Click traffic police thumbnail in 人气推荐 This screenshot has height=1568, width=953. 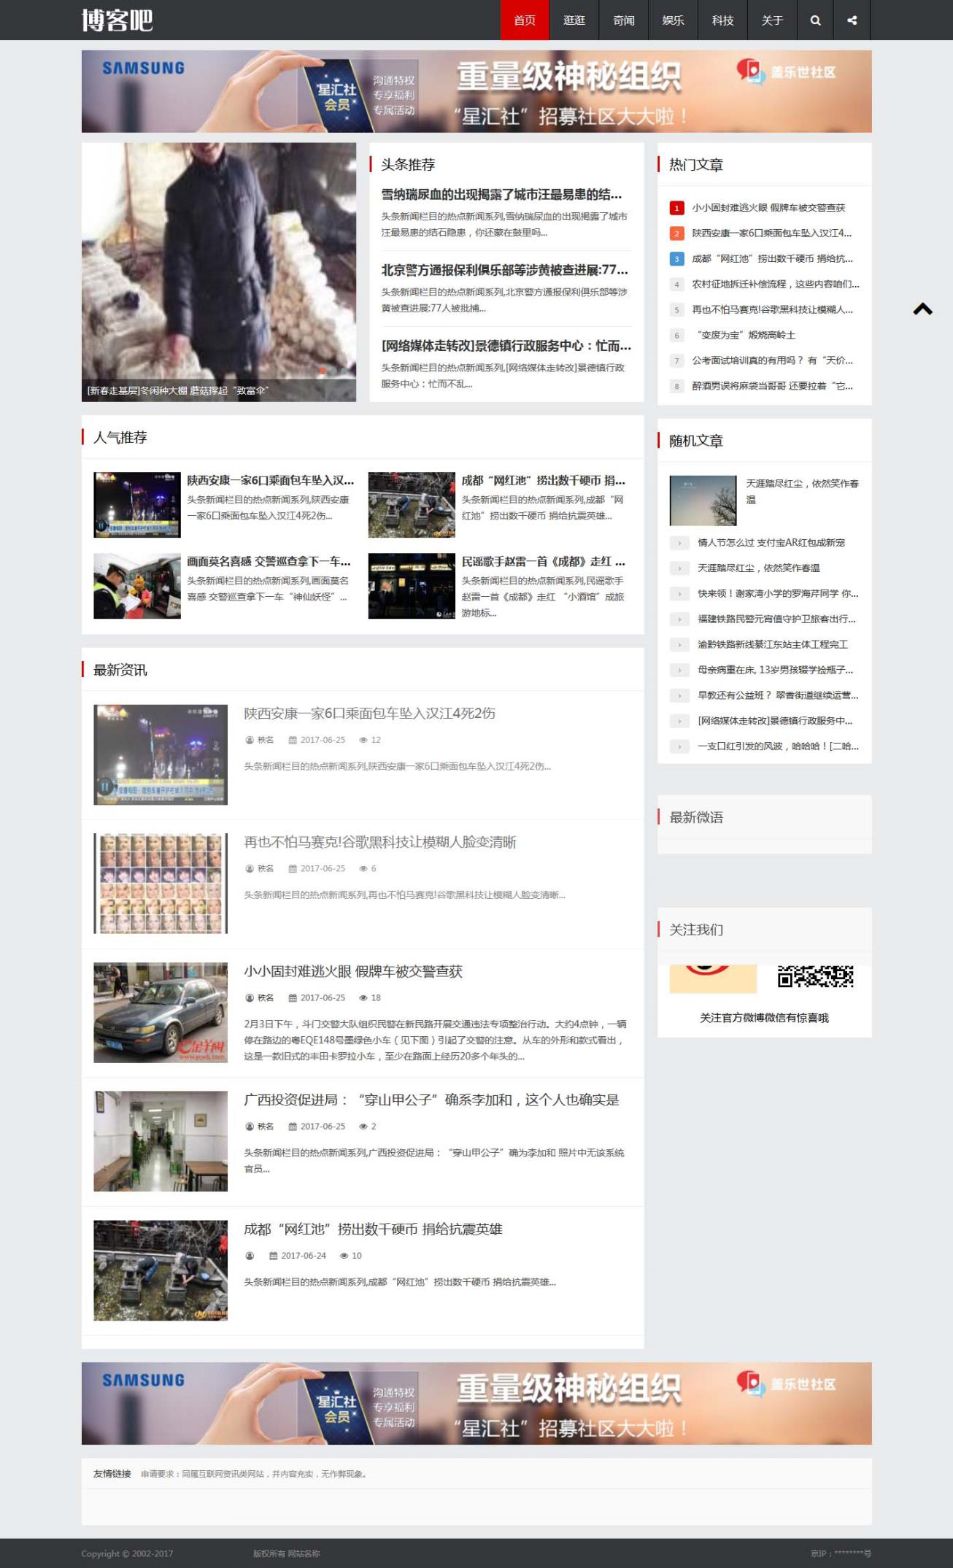pos(137,586)
